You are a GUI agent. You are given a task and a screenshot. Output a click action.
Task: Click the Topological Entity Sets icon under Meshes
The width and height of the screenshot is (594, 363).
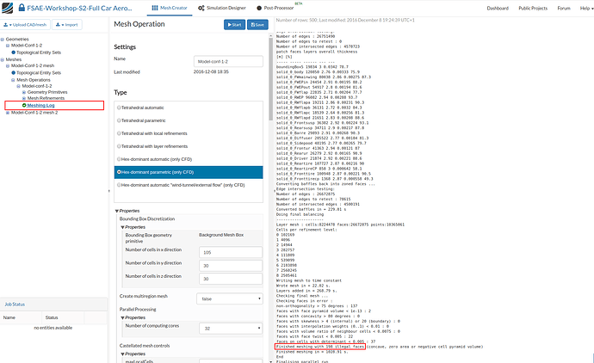point(14,72)
